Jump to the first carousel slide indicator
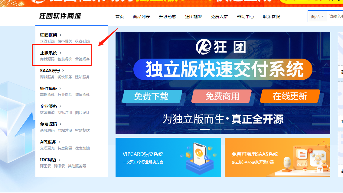Image resolution: width=343 pixels, height=193 pixels. pyautogui.click(x=192, y=129)
